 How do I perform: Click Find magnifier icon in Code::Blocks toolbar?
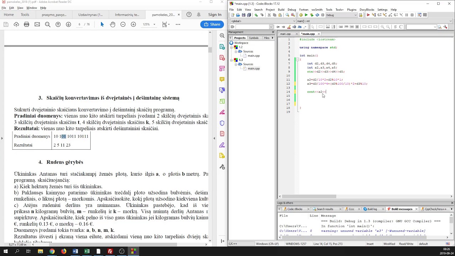pyautogui.click(x=287, y=15)
